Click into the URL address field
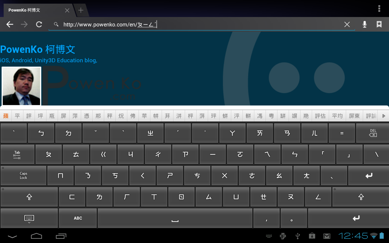 pyautogui.click(x=201, y=25)
